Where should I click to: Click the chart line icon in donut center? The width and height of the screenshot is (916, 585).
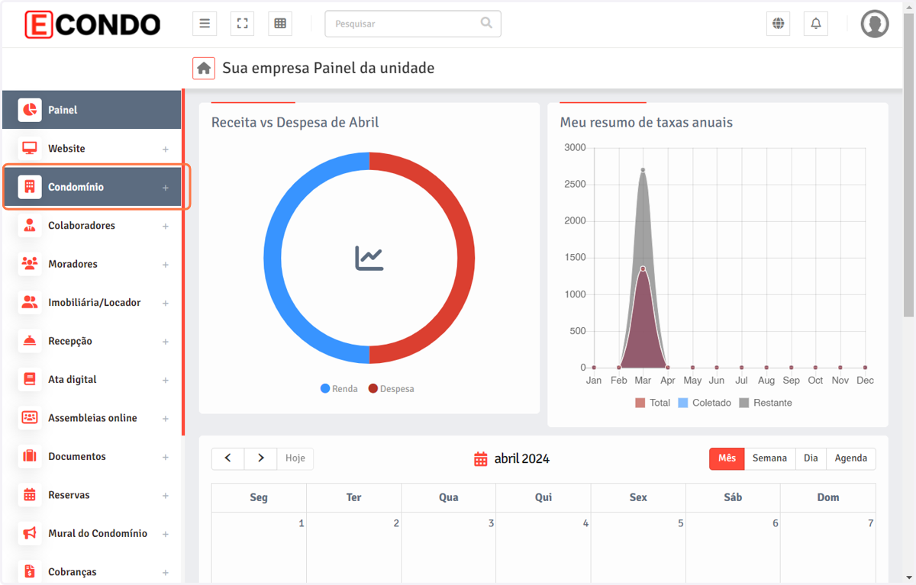pyautogui.click(x=369, y=258)
